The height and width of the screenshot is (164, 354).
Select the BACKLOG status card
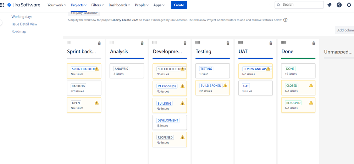(x=84, y=88)
